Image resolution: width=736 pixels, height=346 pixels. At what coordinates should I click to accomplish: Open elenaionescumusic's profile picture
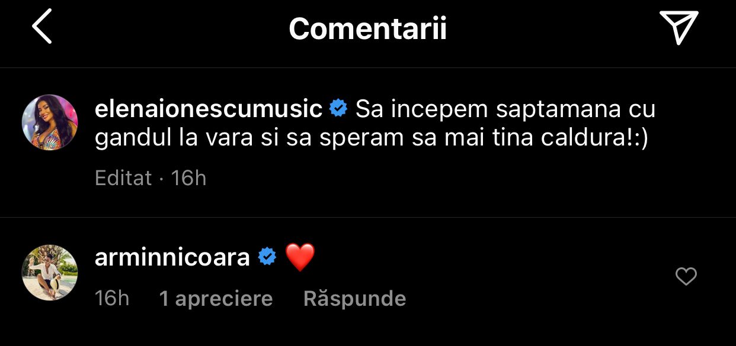50,122
